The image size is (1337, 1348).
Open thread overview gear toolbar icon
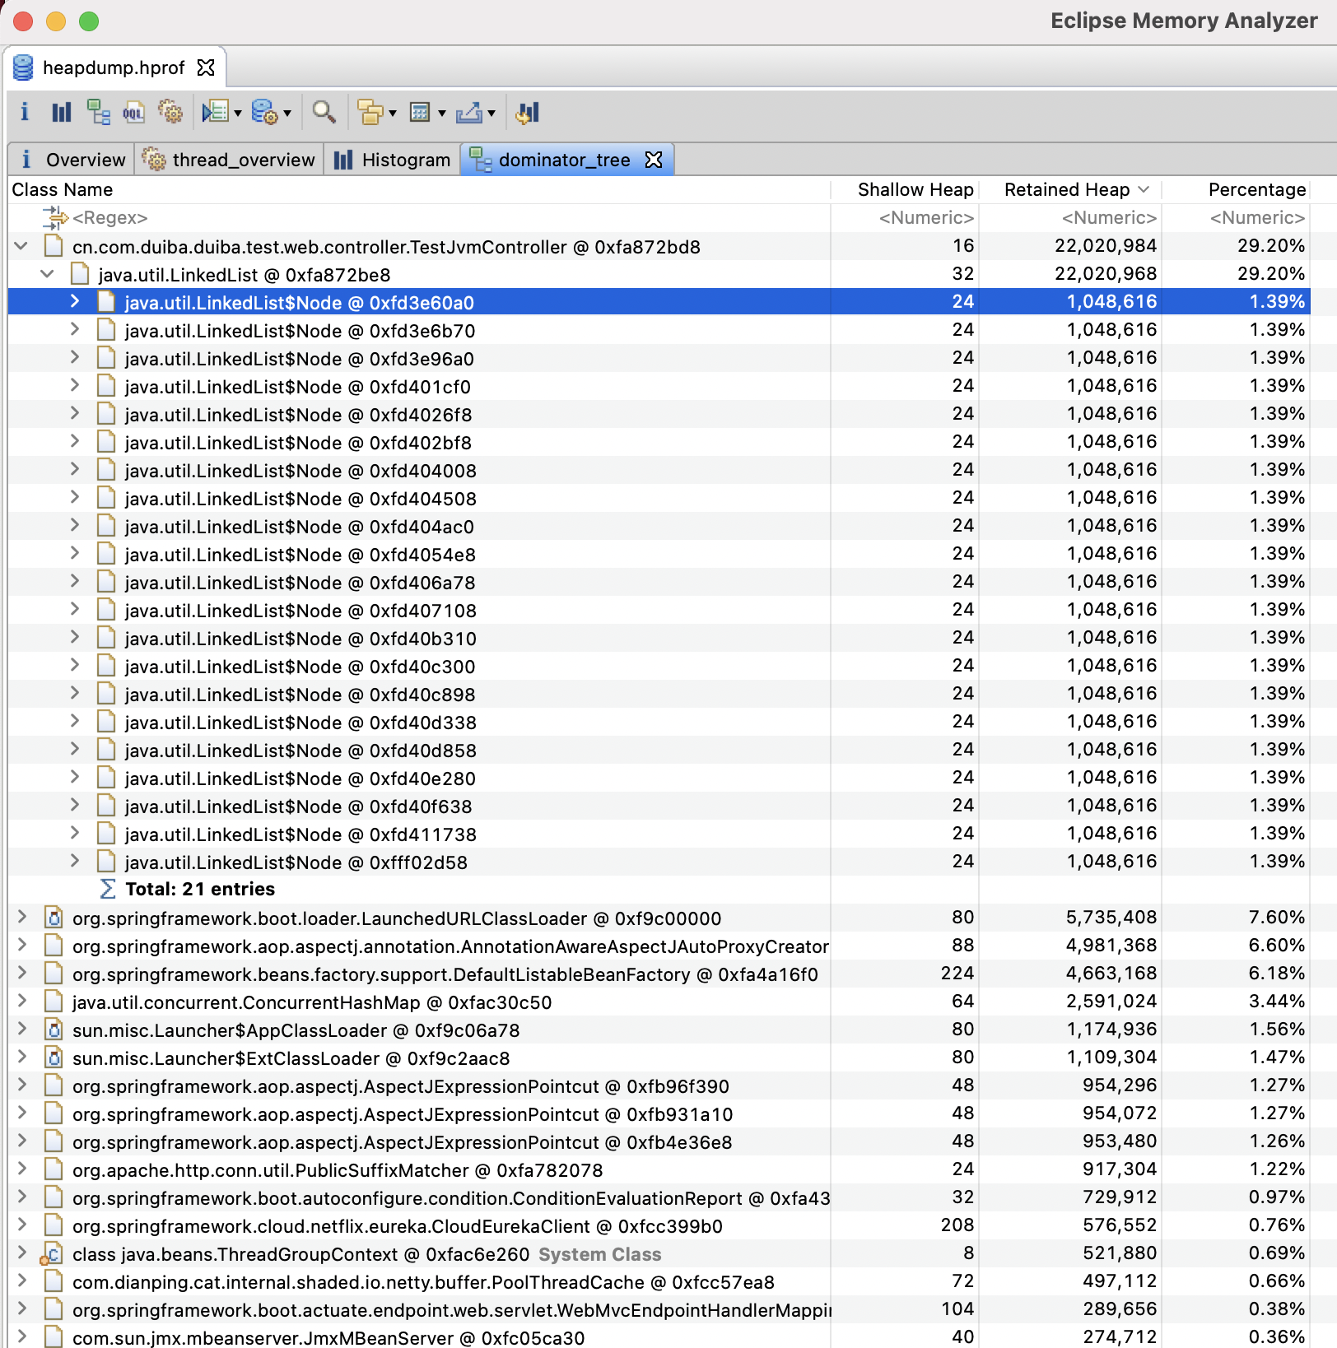(170, 112)
